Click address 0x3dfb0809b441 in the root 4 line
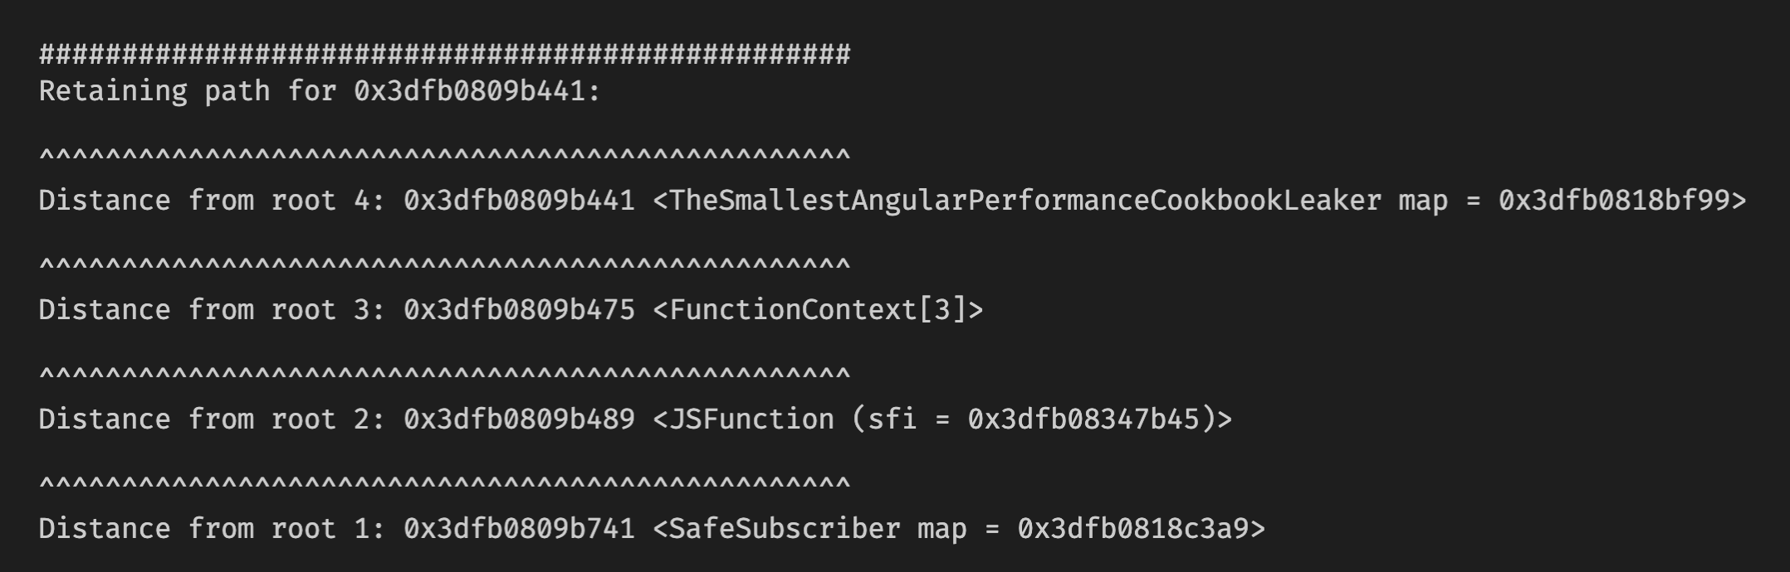This screenshot has height=572, width=1790. (519, 201)
